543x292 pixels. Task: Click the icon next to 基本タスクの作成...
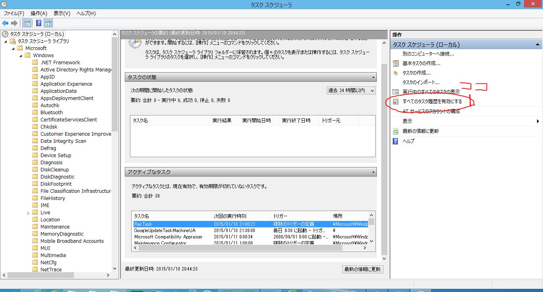coord(396,63)
